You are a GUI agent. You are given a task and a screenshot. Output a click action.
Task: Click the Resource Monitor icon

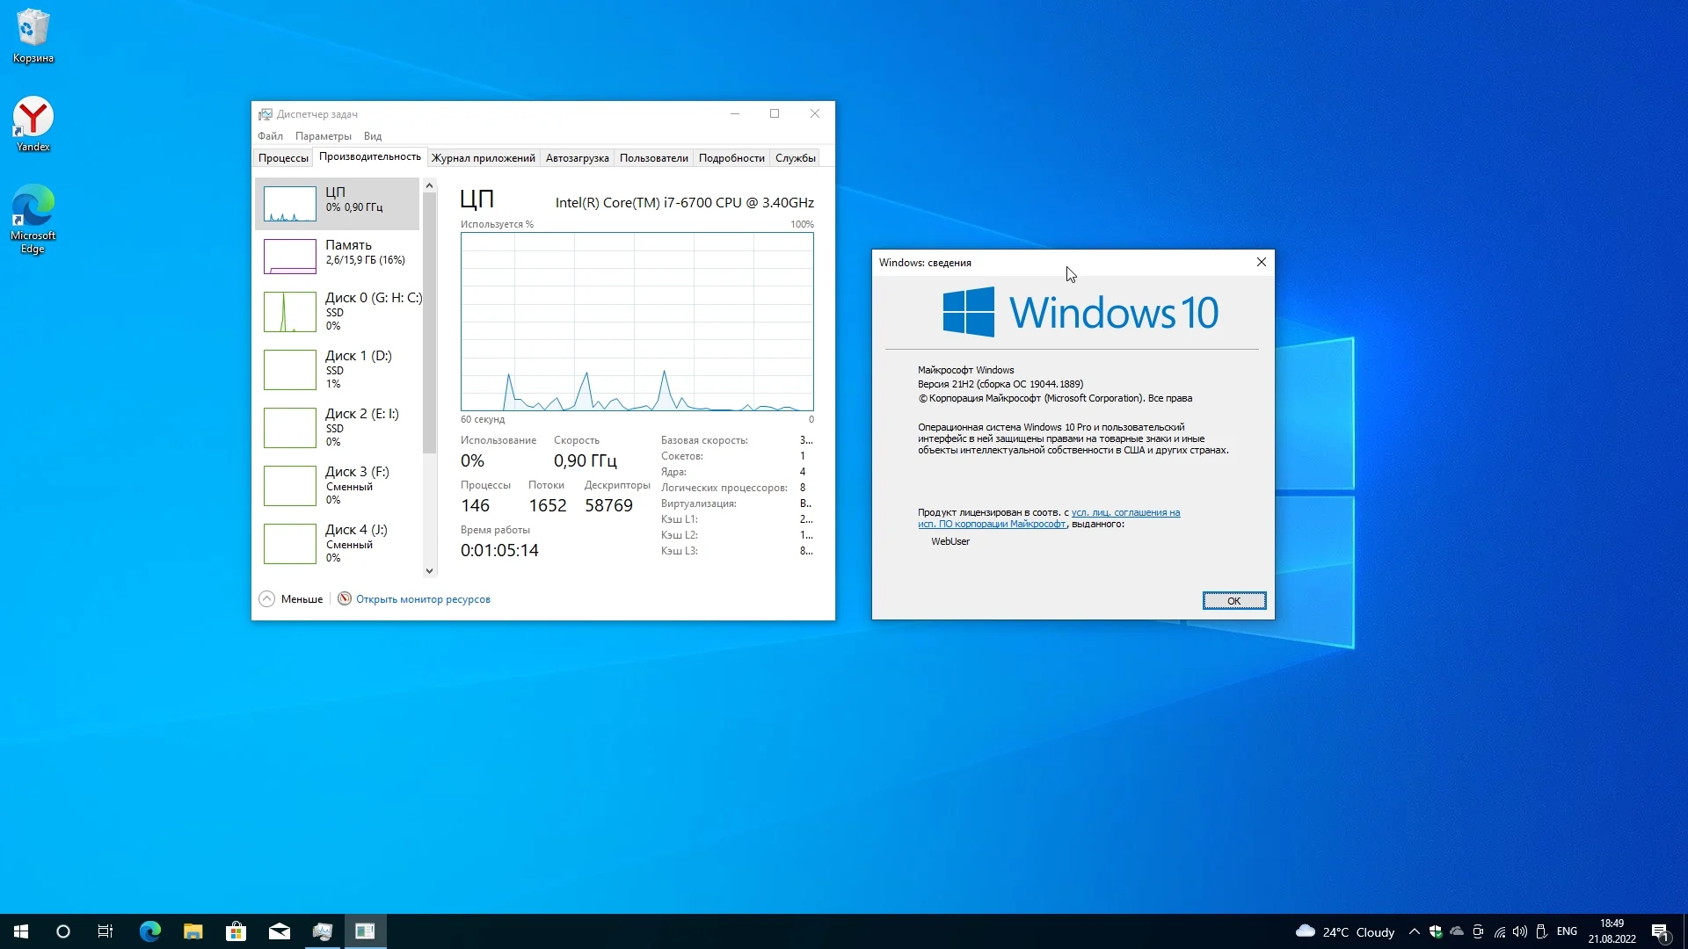[345, 598]
